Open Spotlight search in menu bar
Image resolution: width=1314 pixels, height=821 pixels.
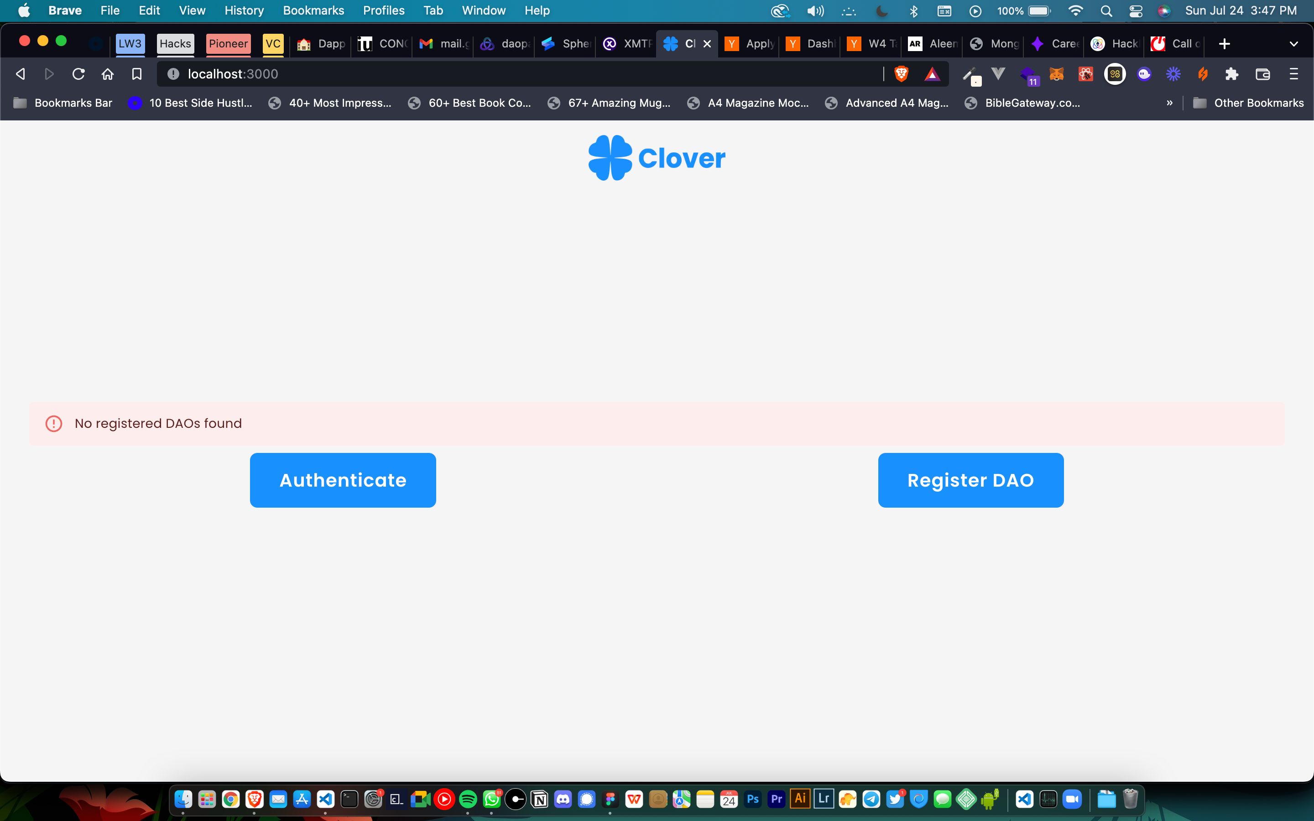1106,10
